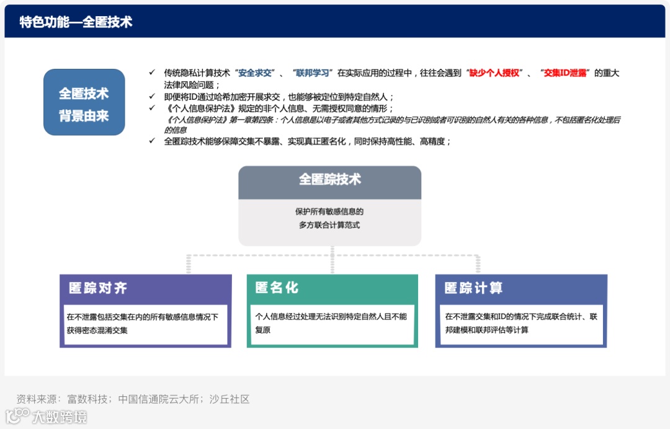Click the 匿踪计算 description about 联合统计
This screenshot has width=670, height=429.
pos(521,323)
